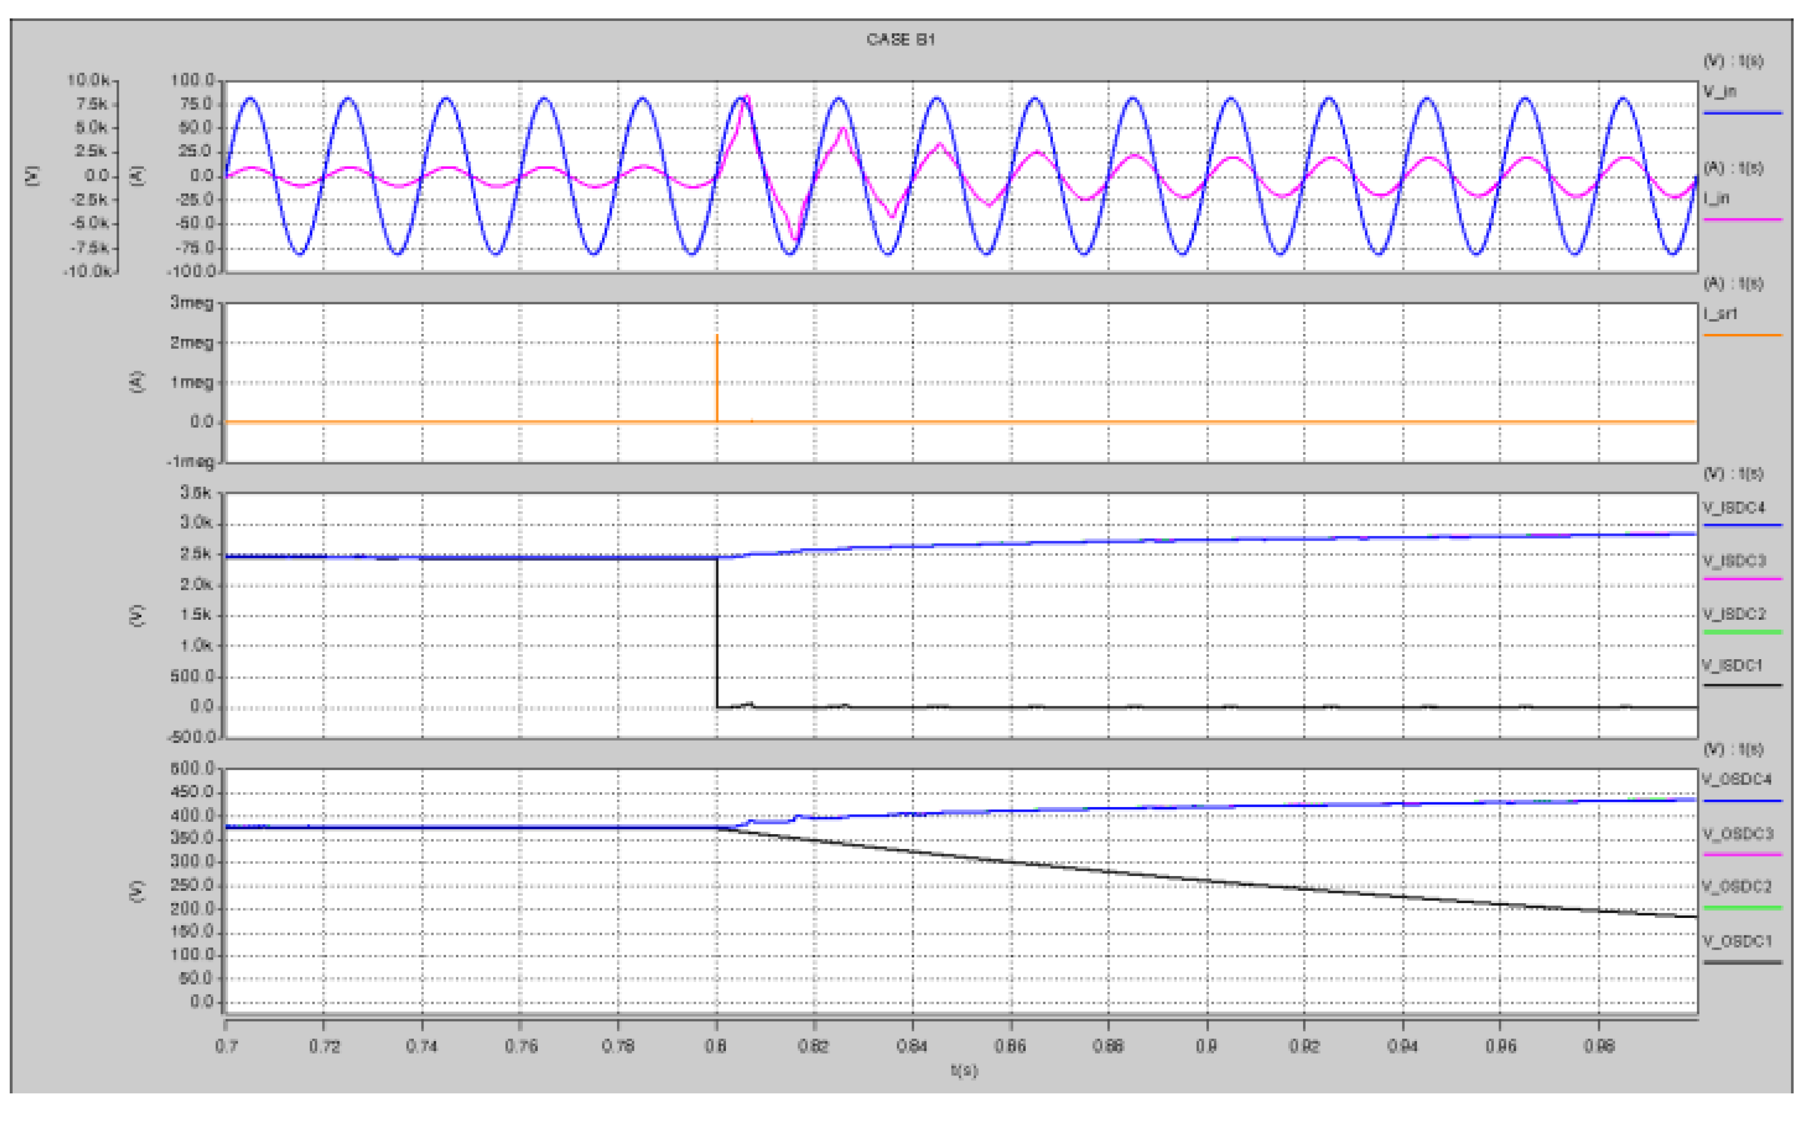Click the 0.8 tick on time axis

[716, 1046]
